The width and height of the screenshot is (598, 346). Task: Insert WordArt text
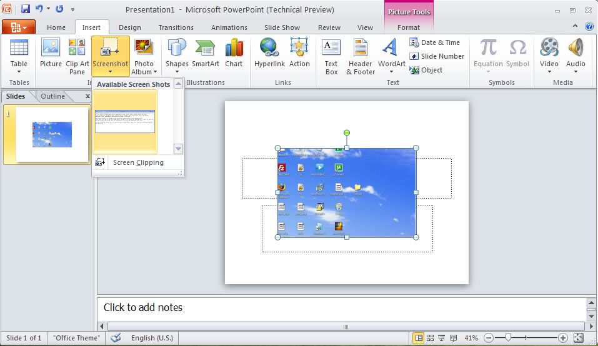tap(391, 53)
